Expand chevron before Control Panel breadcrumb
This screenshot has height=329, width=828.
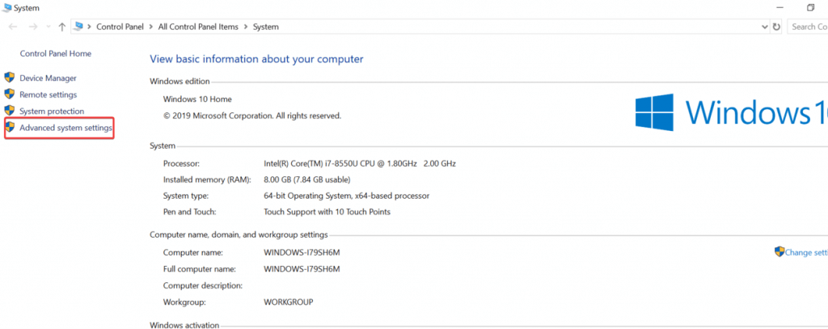tap(90, 27)
